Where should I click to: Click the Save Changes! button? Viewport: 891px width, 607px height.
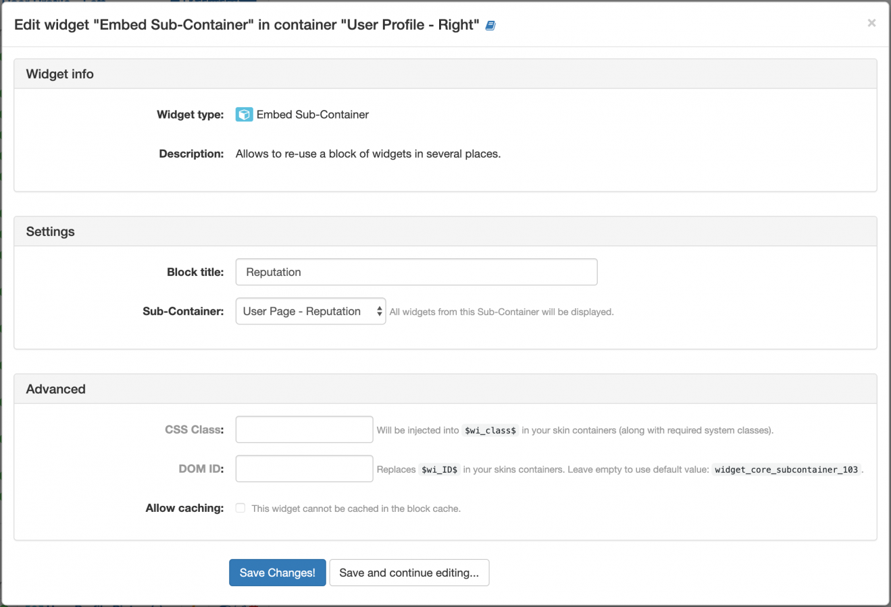click(278, 573)
